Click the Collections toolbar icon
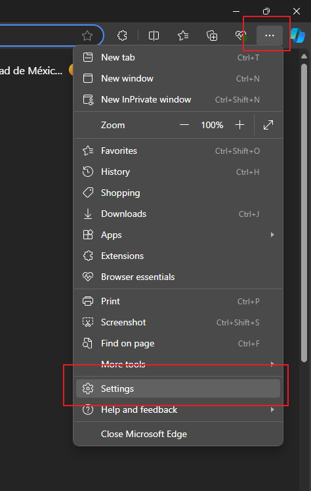 point(212,35)
